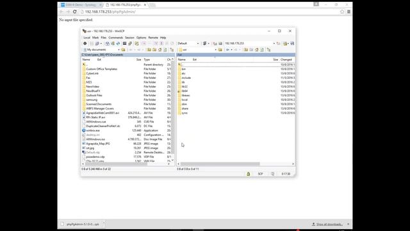Open the Local menu in WinSCP
Image resolution: width=410 pixels, height=231 pixels.
86,38
